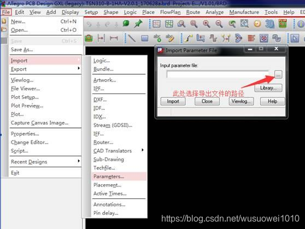Viewport: 305px width, 229px height.
Task: Click the Viewlog... button in dialog
Action: pos(241,101)
